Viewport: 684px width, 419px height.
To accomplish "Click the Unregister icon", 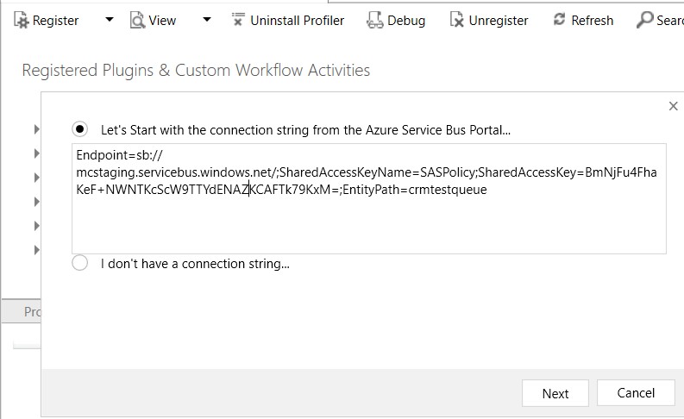I will coord(457,20).
